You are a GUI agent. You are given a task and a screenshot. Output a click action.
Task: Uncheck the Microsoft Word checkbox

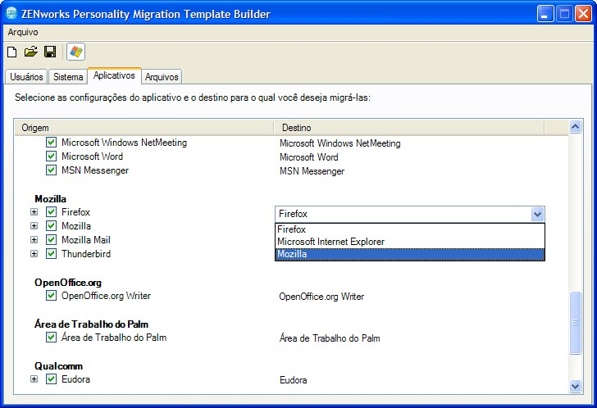(52, 156)
